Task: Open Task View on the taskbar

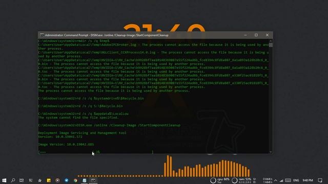Action: point(22,180)
